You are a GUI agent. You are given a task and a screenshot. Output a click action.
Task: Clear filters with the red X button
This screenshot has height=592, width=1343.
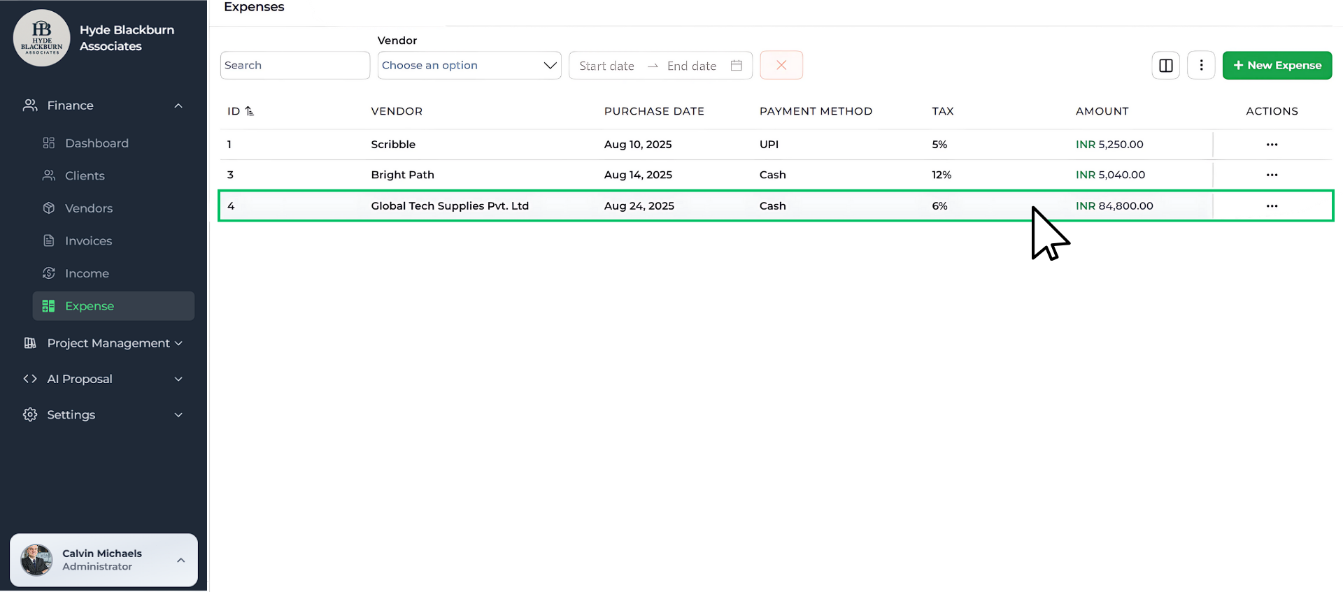781,66
